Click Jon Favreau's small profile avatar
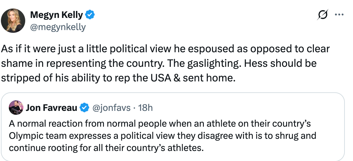 pos(16,107)
